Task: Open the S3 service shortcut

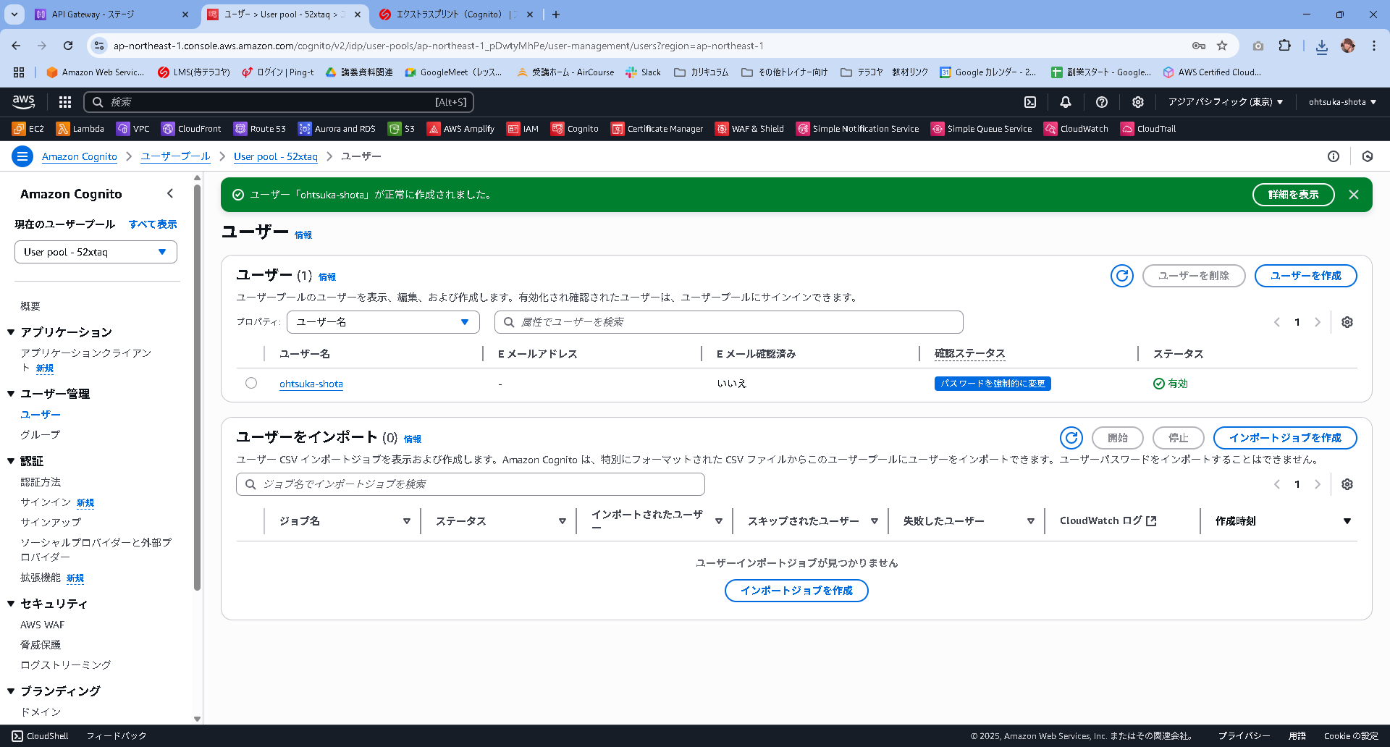Action: 401,129
